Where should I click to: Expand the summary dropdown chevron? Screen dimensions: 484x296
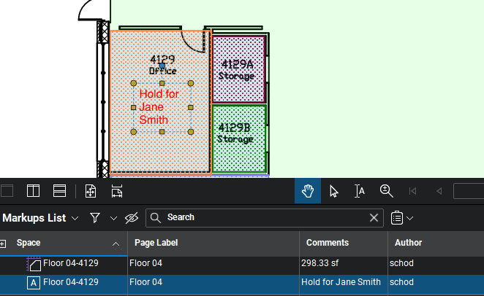[409, 218]
